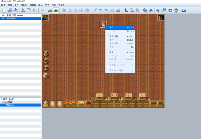Viewport: 201px width, 139px height.
Task: Select the Layer 1 icon
Action: (70, 10)
